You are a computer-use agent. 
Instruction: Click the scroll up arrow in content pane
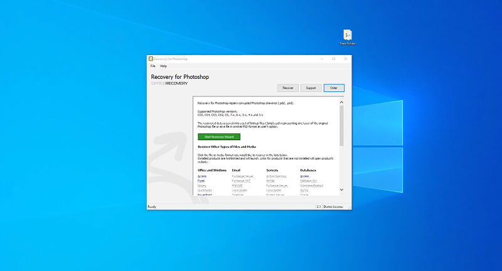click(x=341, y=102)
